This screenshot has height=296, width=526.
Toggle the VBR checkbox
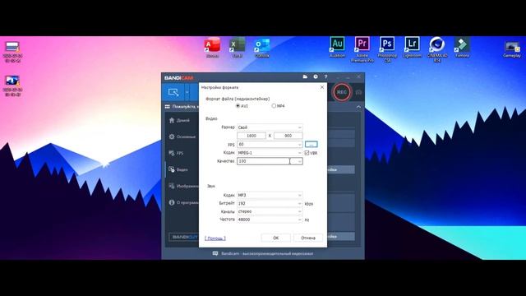[x=307, y=153]
